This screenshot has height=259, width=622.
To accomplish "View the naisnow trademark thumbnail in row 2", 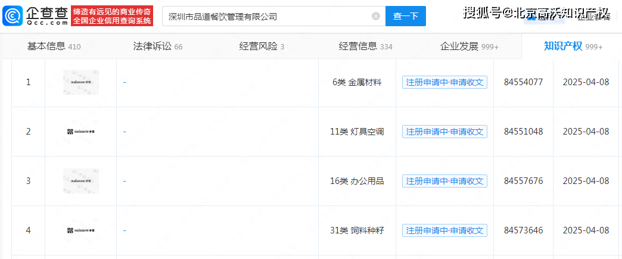I will 81,132.
